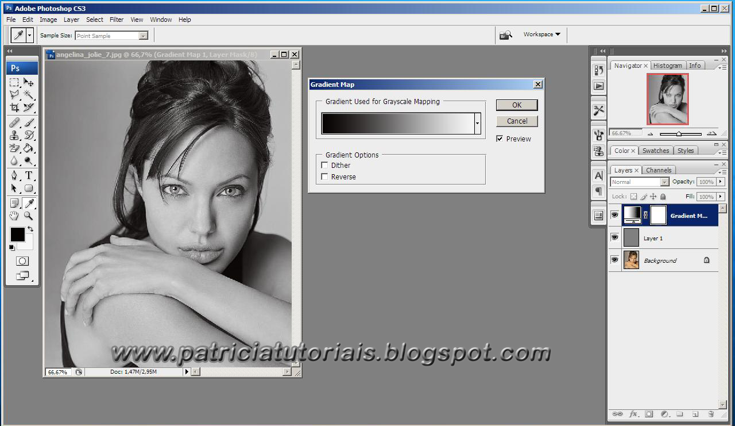Toggle Quick Mask mode
735x426 pixels.
pyautogui.click(x=22, y=261)
